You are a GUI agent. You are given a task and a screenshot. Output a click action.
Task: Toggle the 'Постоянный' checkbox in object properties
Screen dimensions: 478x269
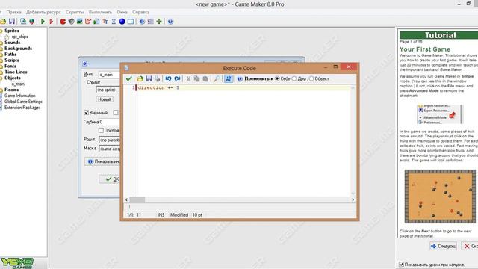pyautogui.click(x=101, y=130)
